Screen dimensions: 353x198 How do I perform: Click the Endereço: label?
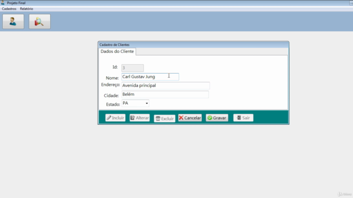point(110,85)
